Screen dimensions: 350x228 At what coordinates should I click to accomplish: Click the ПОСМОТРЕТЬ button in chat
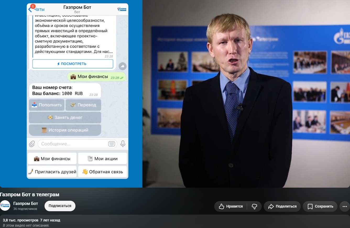pyautogui.click(x=73, y=64)
